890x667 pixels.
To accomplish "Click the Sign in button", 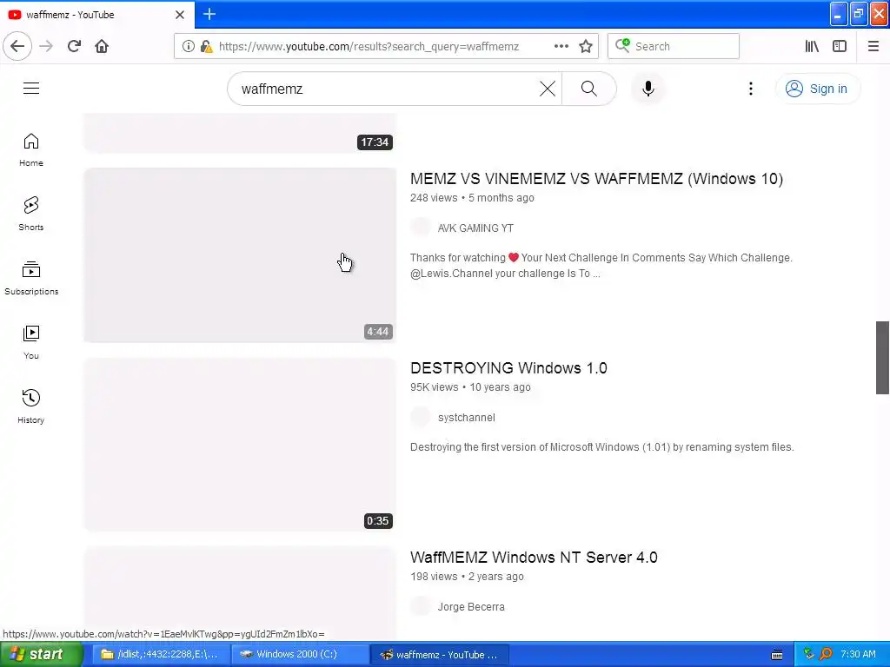I will 817,89.
